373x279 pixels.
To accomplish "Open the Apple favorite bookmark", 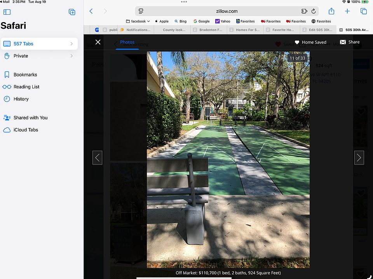I will pos(162,21).
